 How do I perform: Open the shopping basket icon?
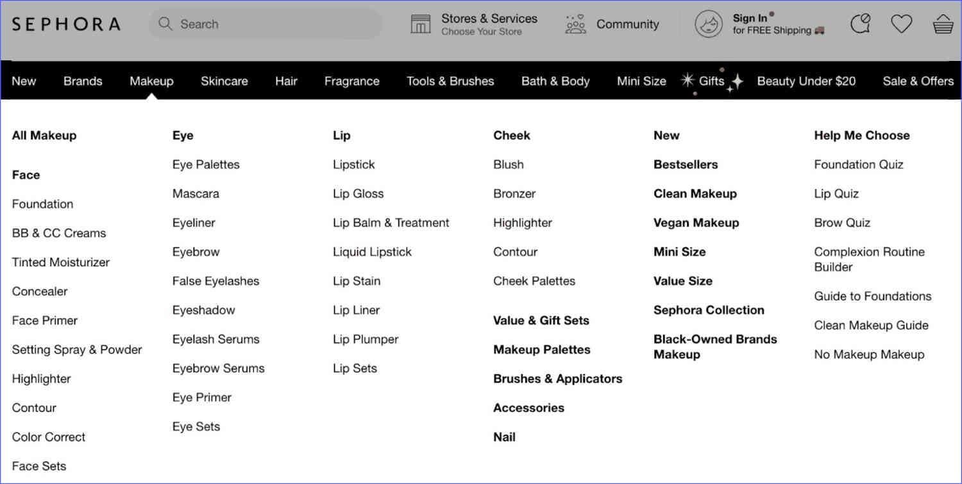(943, 23)
